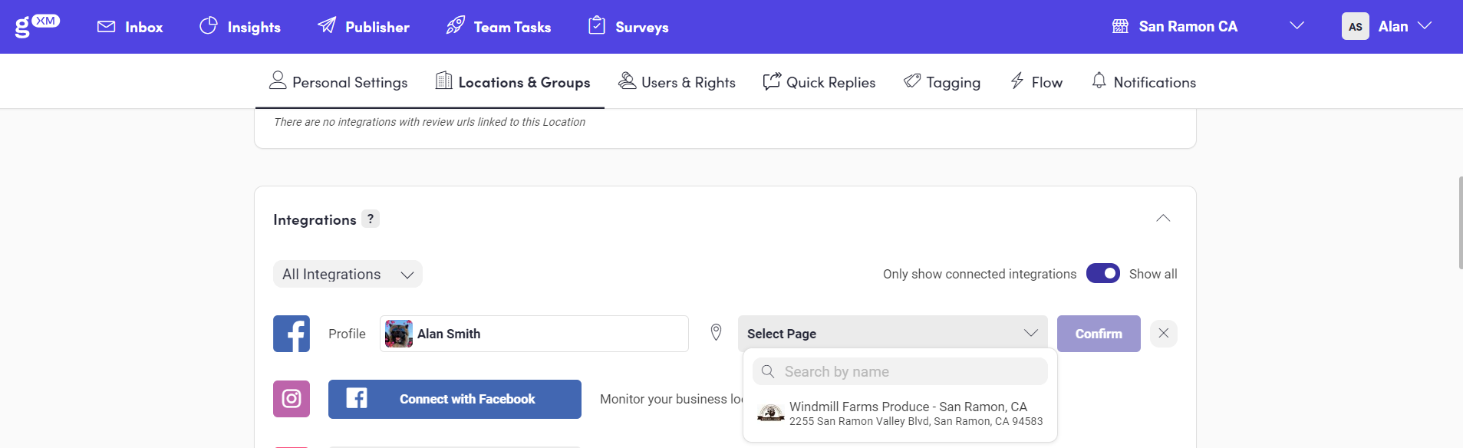Click the gXM logo icon
This screenshot has width=1463, height=448.
[37, 26]
